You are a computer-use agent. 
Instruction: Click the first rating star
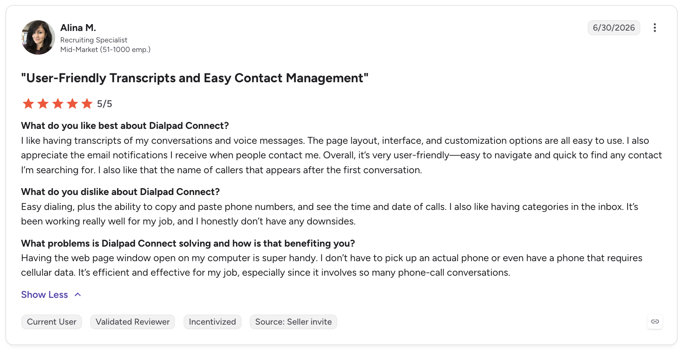(x=28, y=104)
